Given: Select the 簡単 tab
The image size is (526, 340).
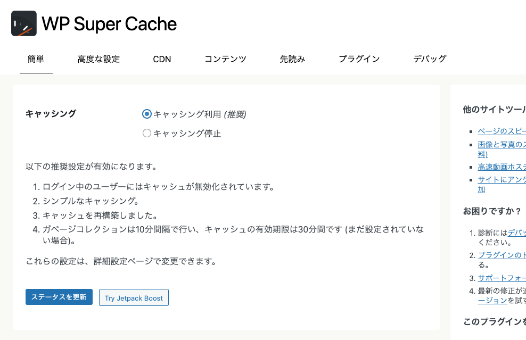Looking at the screenshot, I should 36,59.
